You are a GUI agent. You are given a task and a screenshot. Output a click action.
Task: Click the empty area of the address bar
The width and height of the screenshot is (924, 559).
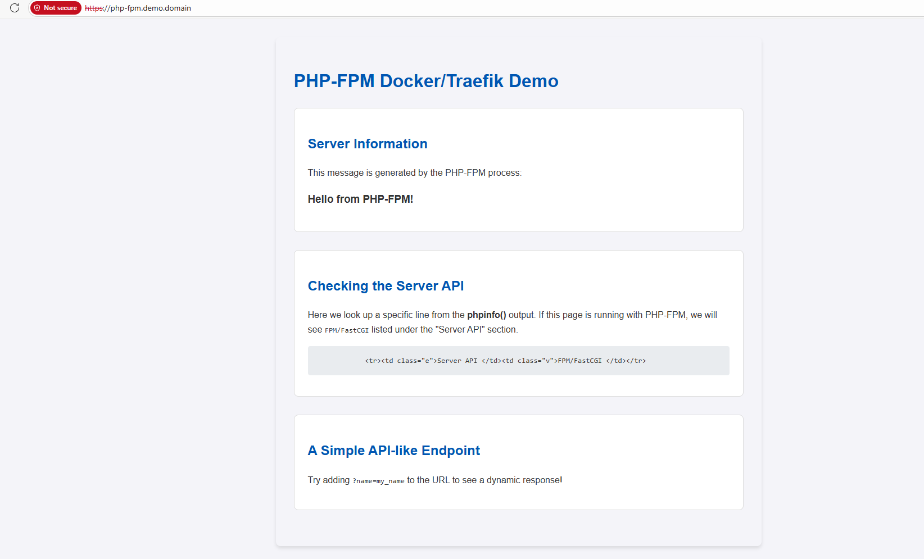pos(556,8)
